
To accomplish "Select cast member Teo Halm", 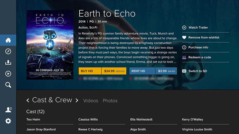I will (33, 119).
